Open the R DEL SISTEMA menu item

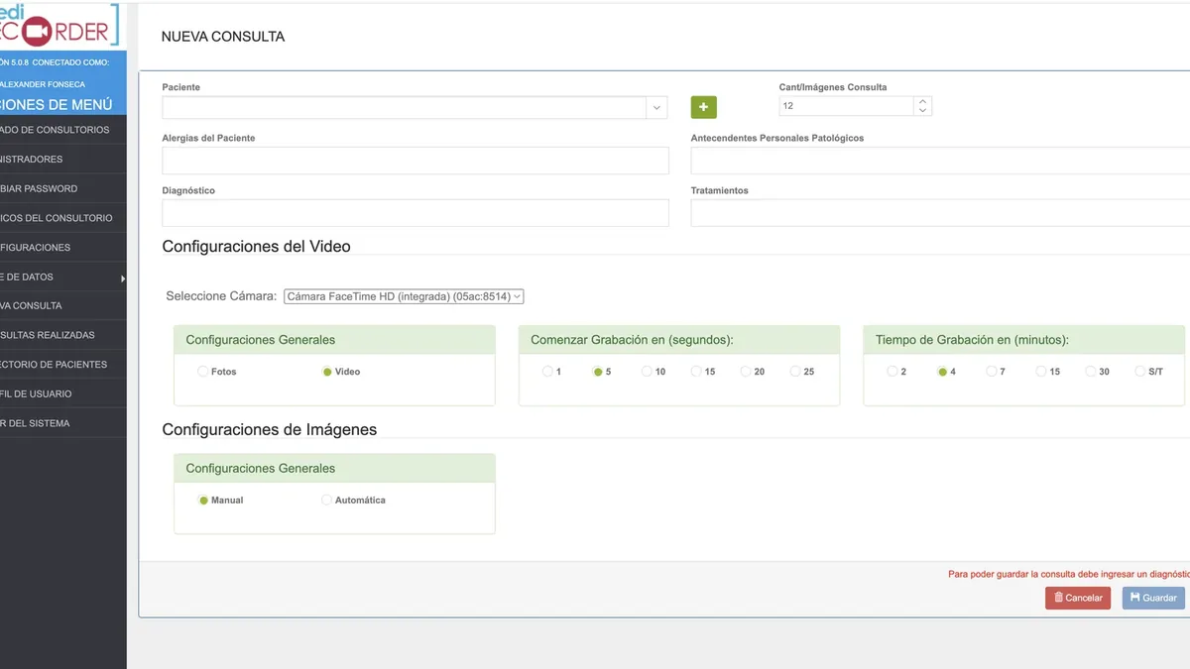click(62, 423)
